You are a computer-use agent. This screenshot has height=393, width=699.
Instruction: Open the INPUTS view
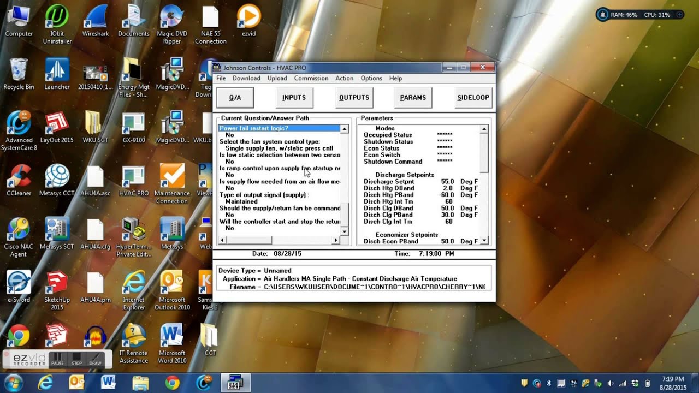coord(294,98)
